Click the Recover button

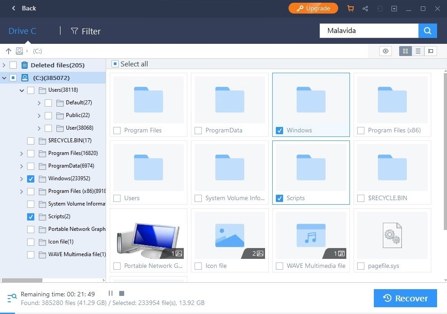coord(405,298)
